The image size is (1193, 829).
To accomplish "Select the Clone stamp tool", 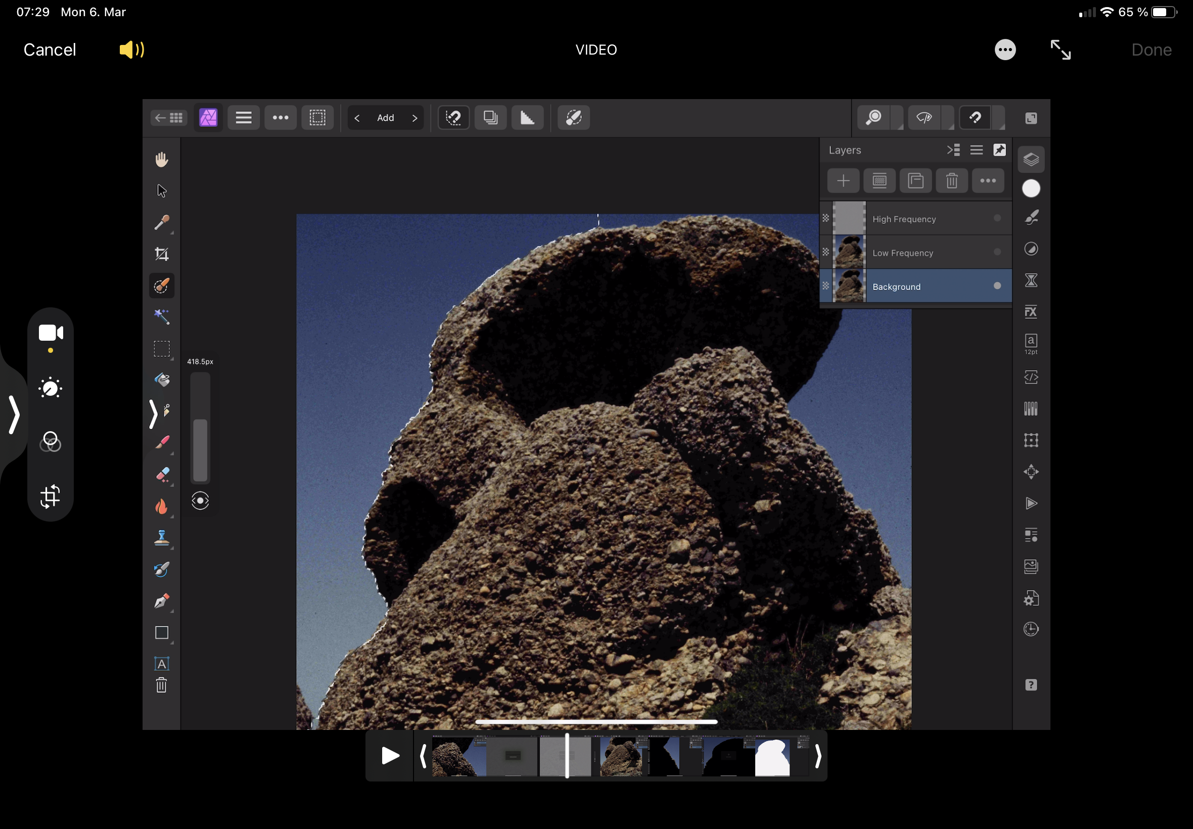I will (162, 538).
